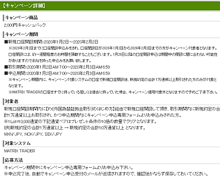Click the 申込期間 AM 7:00 date line
Screen dimensions: 220x176
coord(59,73)
